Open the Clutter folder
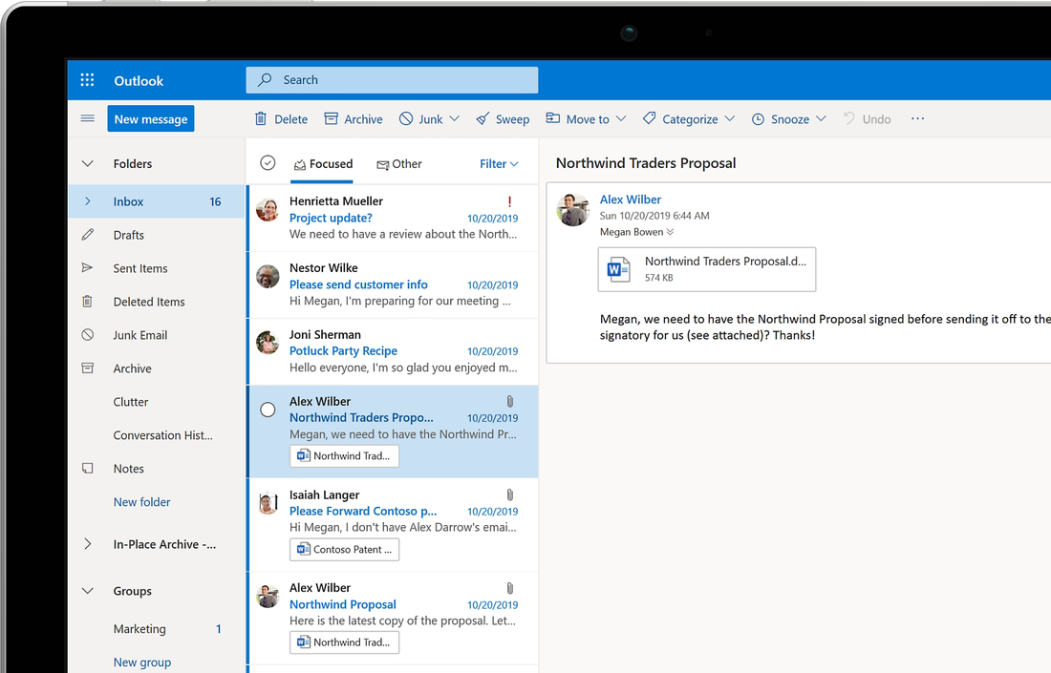This screenshot has height=673, width=1051. point(131,402)
